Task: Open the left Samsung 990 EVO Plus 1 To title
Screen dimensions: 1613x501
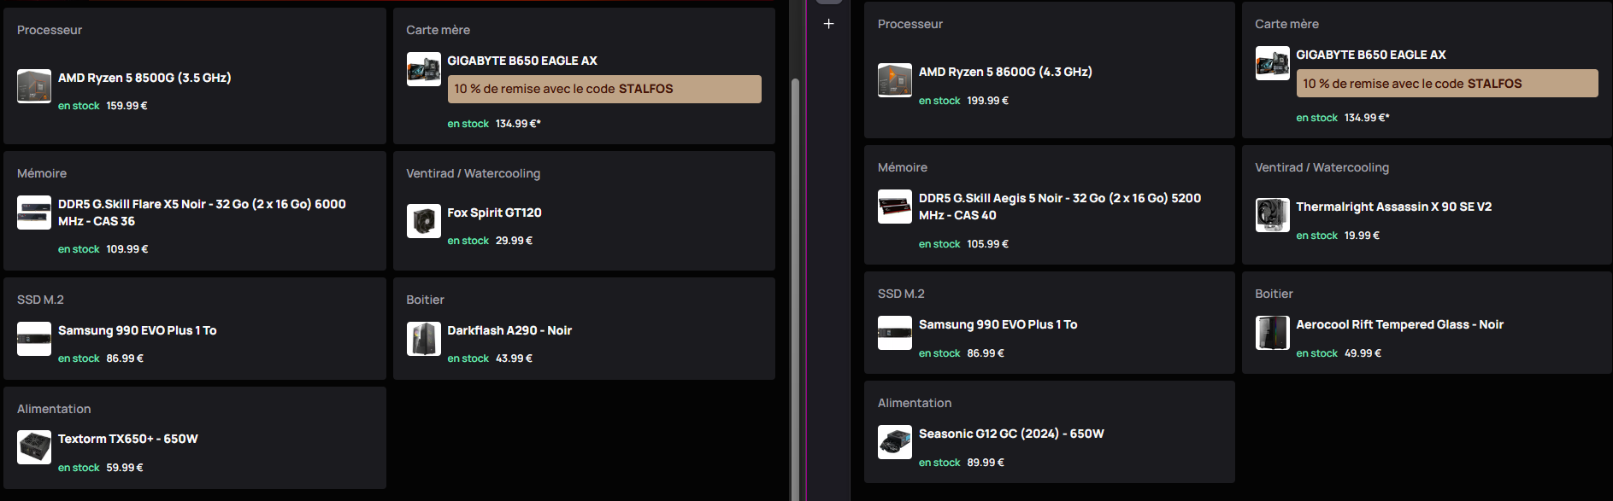Action: pos(138,330)
